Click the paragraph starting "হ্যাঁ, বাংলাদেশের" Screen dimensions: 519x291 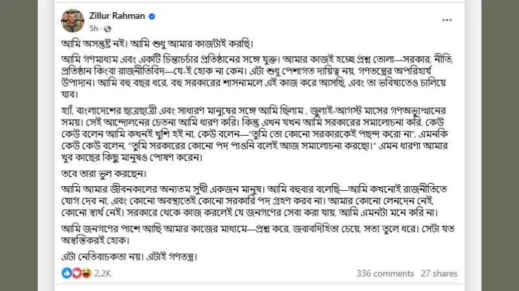(255, 134)
